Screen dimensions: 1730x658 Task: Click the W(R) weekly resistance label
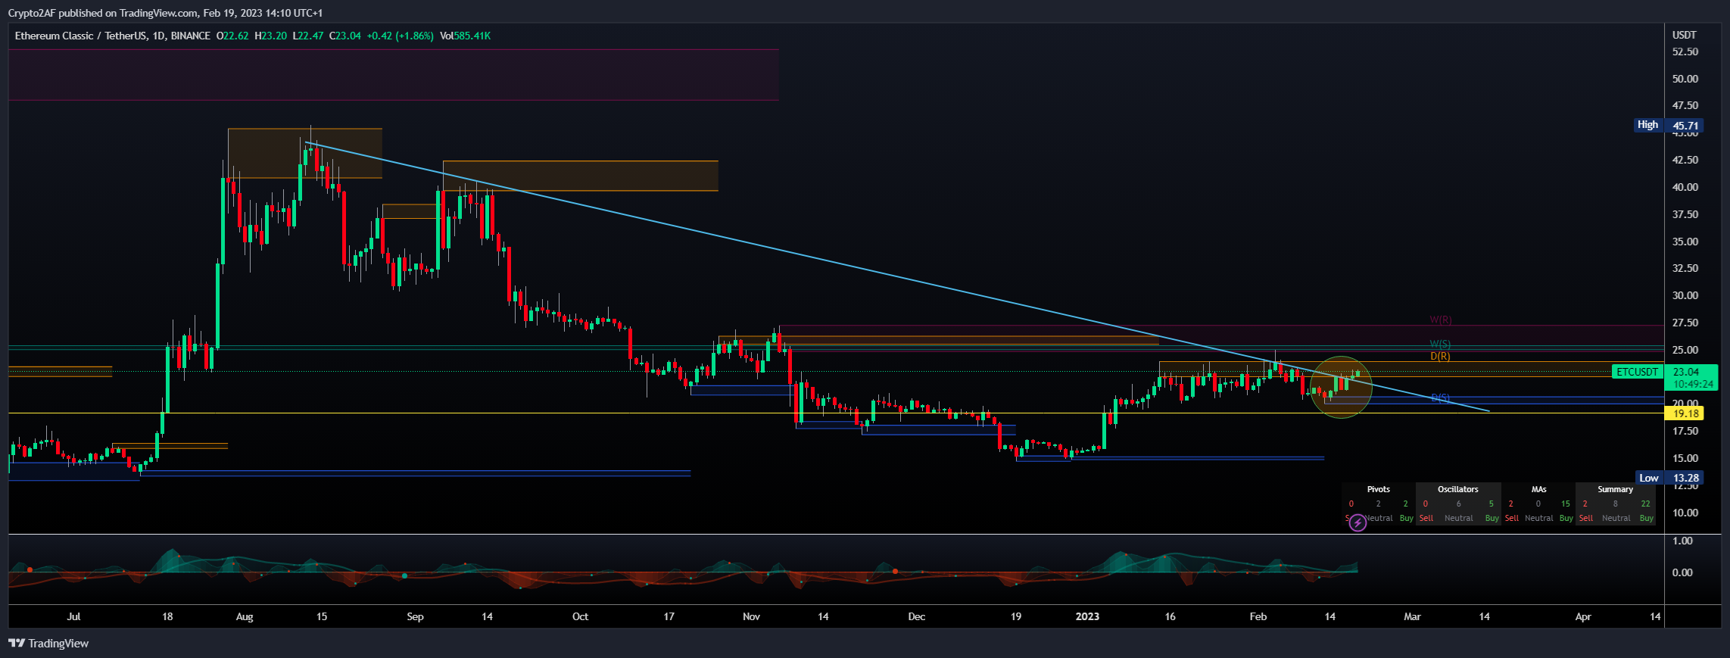point(1441,320)
